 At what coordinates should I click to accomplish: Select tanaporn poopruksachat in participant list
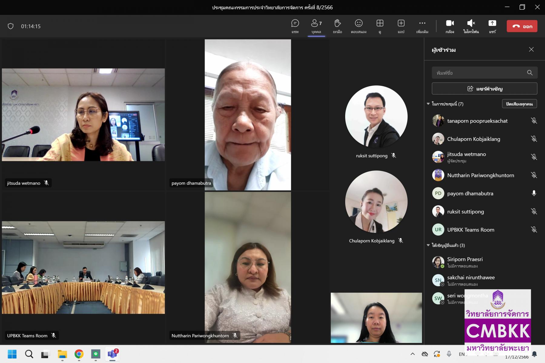pyautogui.click(x=484, y=121)
